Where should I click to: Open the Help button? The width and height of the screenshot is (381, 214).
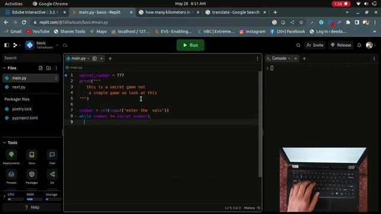click(x=32, y=207)
